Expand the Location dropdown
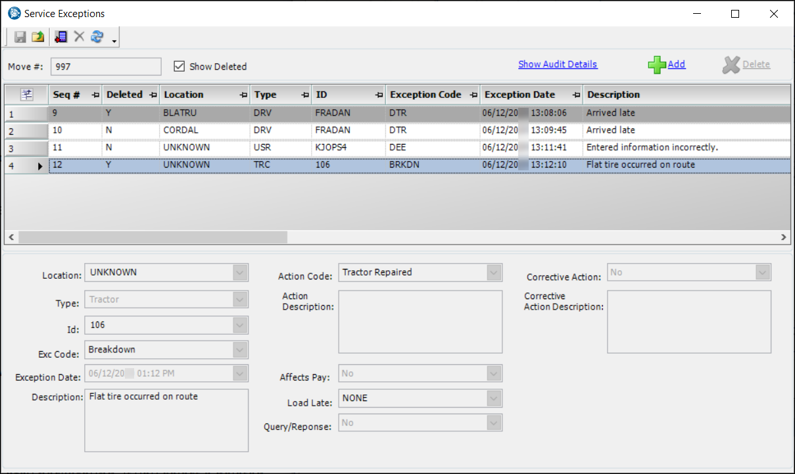The height and width of the screenshot is (474, 795). (x=241, y=272)
